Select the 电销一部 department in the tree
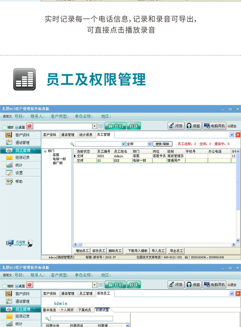 [59, 159]
